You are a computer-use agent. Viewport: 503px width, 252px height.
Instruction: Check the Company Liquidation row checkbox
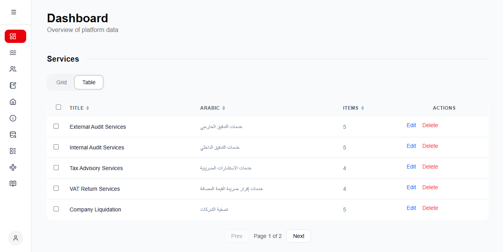tap(56, 209)
